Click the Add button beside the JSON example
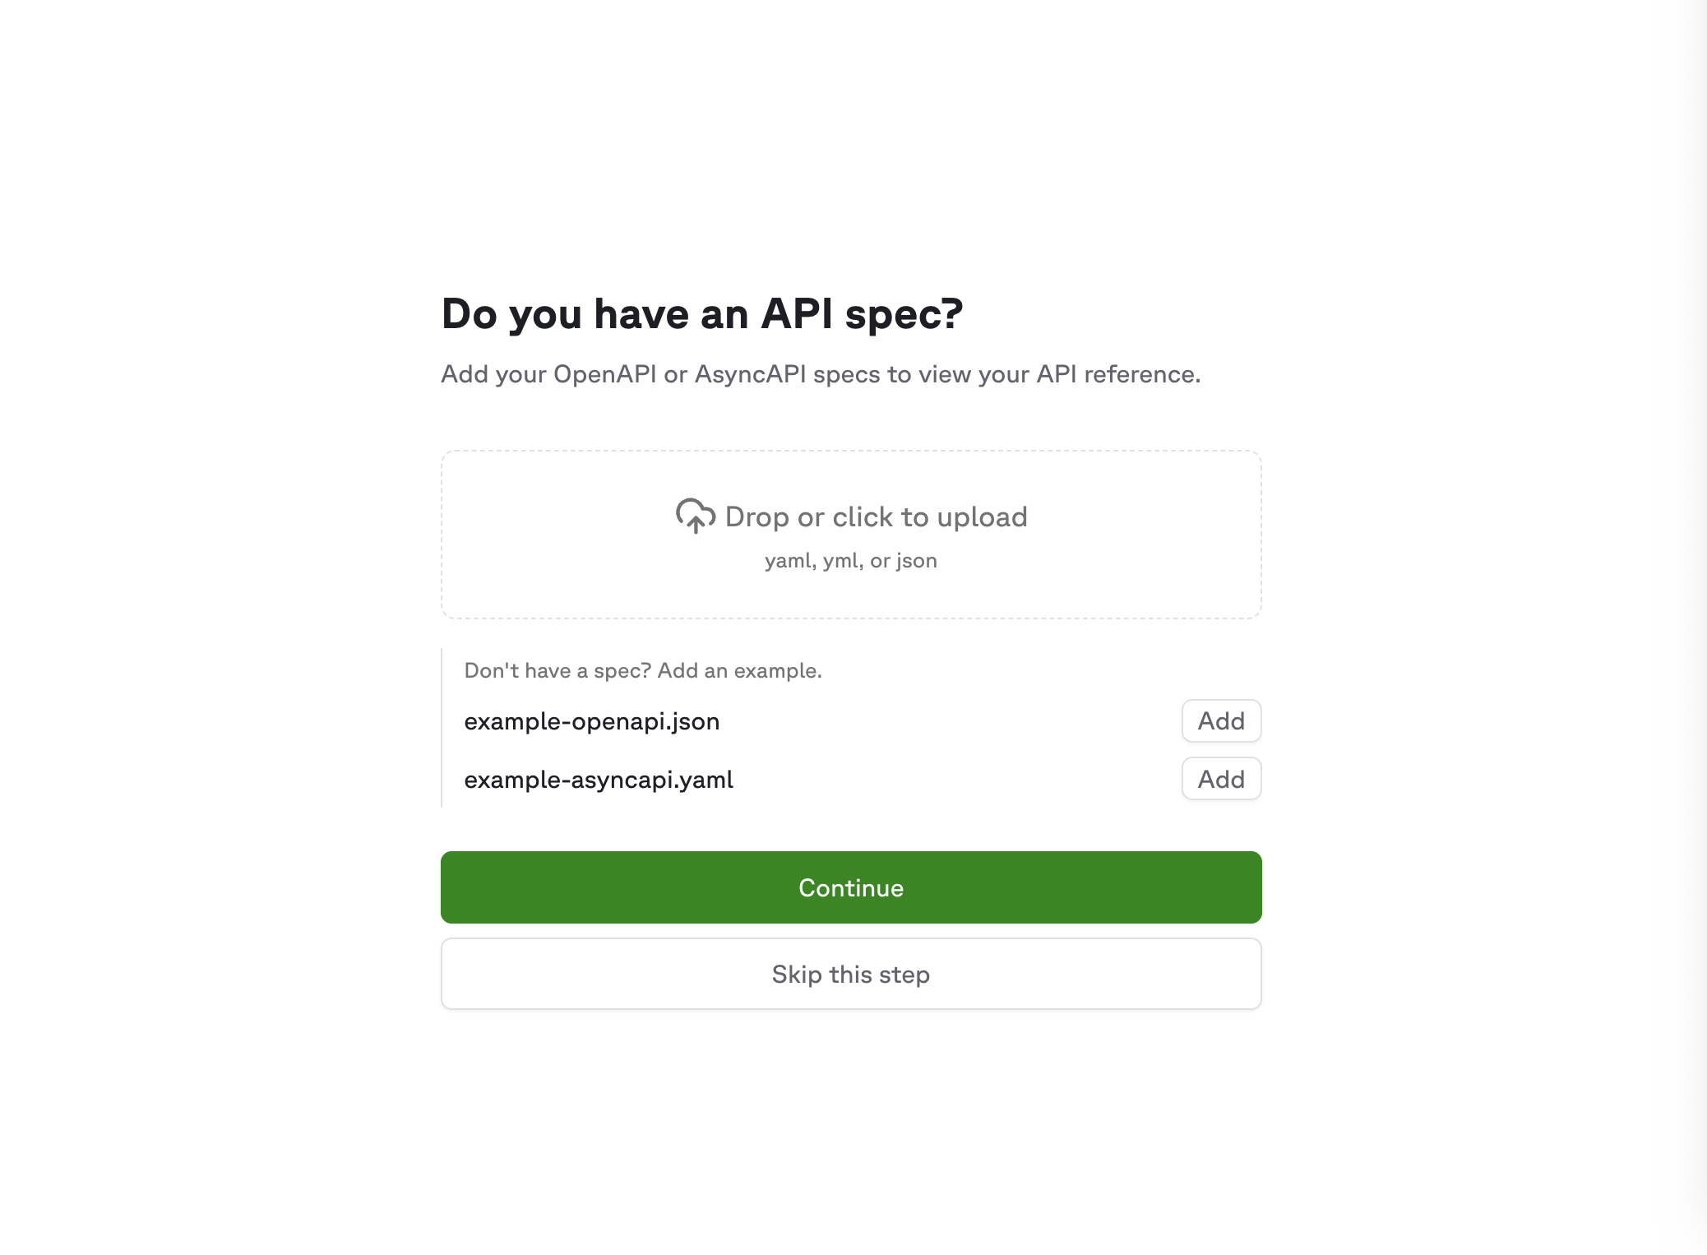The image size is (1707, 1255). [x=1220, y=721]
